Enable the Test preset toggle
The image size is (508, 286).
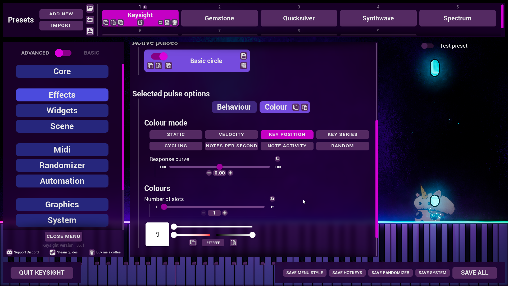tap(428, 46)
